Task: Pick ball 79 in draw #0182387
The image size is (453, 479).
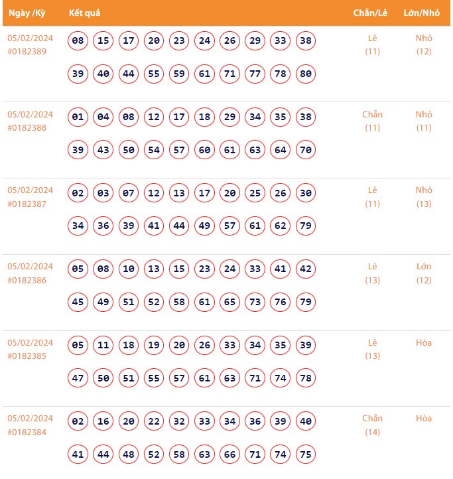Action: [305, 226]
